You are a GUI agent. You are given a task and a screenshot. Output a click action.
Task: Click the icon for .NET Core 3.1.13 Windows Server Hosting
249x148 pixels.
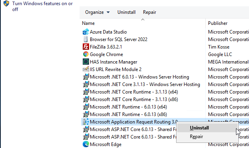tap(86, 84)
